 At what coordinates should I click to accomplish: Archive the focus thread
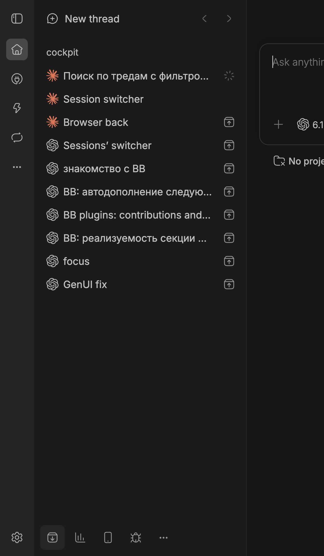tap(229, 261)
